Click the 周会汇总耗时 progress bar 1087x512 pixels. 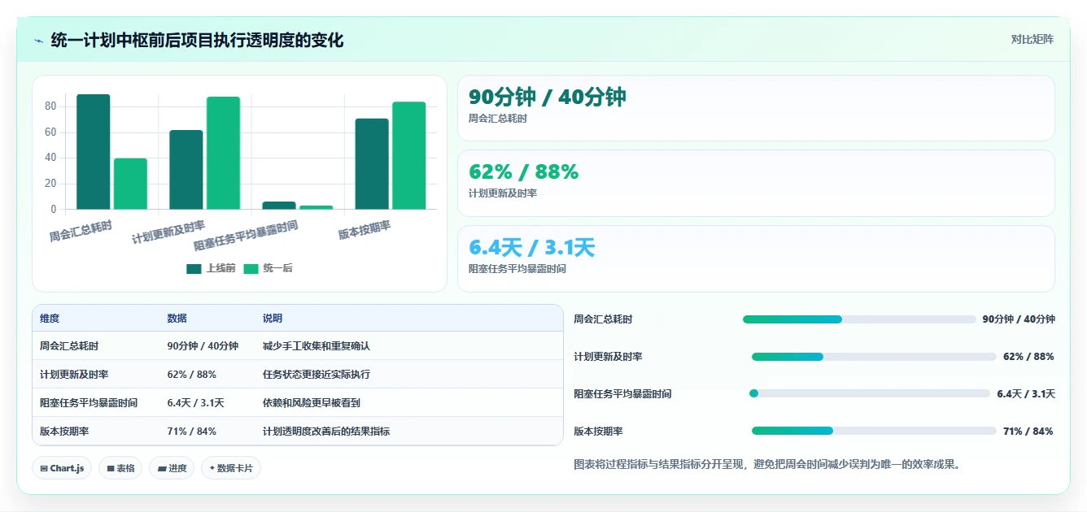pos(859,319)
